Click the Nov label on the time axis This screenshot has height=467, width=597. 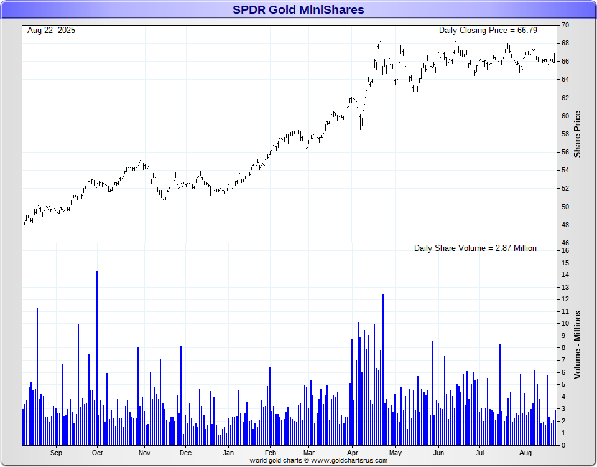click(x=144, y=453)
